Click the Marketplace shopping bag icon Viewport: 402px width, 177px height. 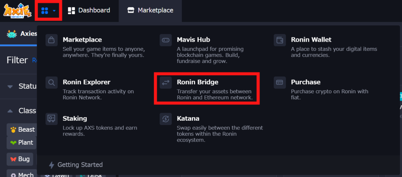click(51, 40)
